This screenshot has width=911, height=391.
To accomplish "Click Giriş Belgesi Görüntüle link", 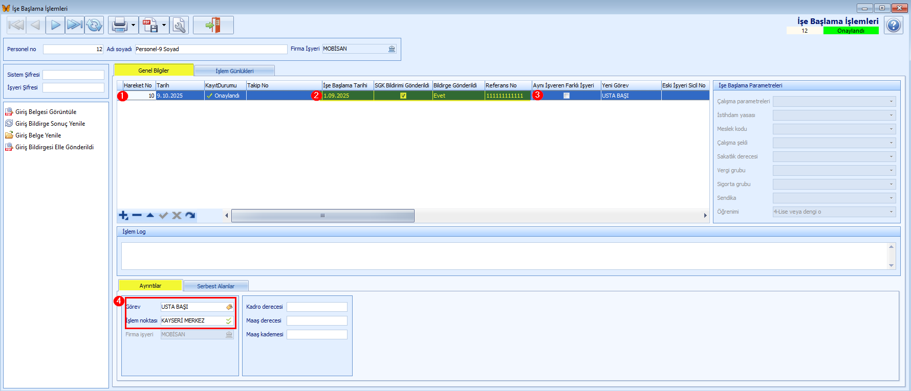I will click(46, 112).
